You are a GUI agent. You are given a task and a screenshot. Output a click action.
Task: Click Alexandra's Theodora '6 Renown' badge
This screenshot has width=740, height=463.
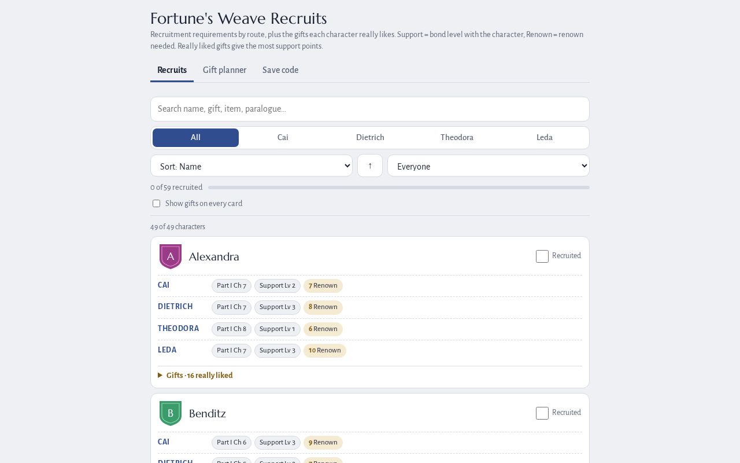323,329
